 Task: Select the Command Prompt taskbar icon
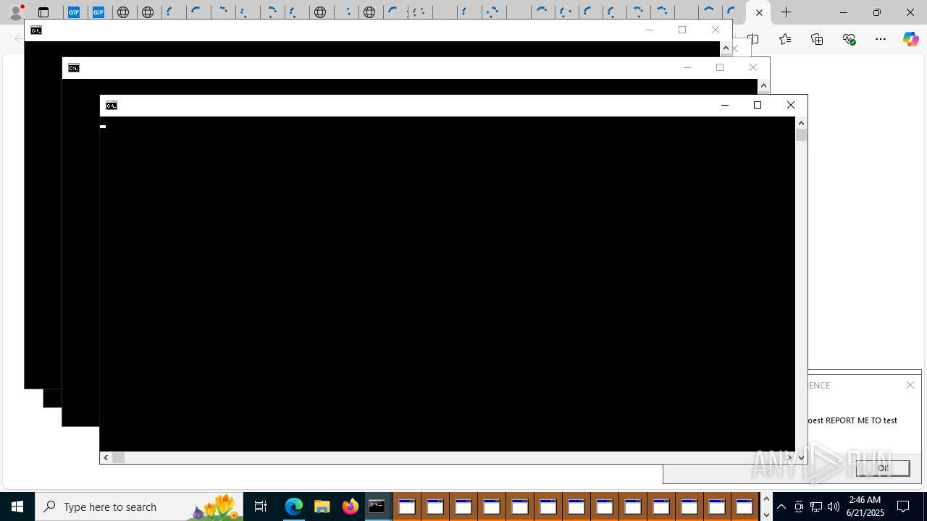(378, 507)
